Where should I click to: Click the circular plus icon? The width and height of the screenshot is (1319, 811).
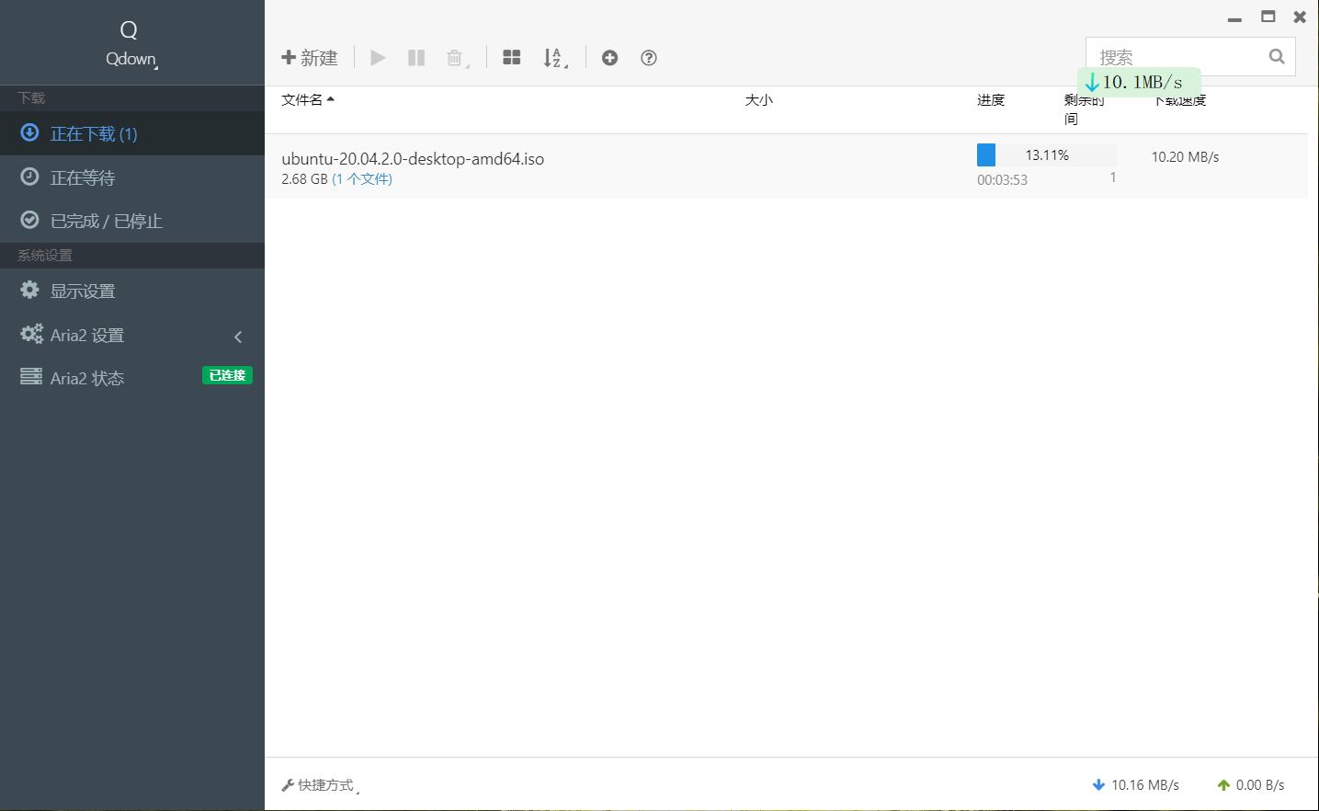tap(609, 57)
